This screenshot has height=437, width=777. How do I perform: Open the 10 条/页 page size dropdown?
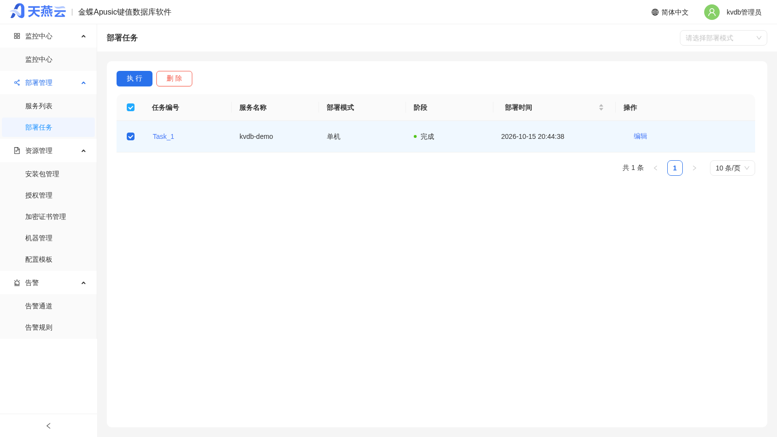[x=732, y=168]
